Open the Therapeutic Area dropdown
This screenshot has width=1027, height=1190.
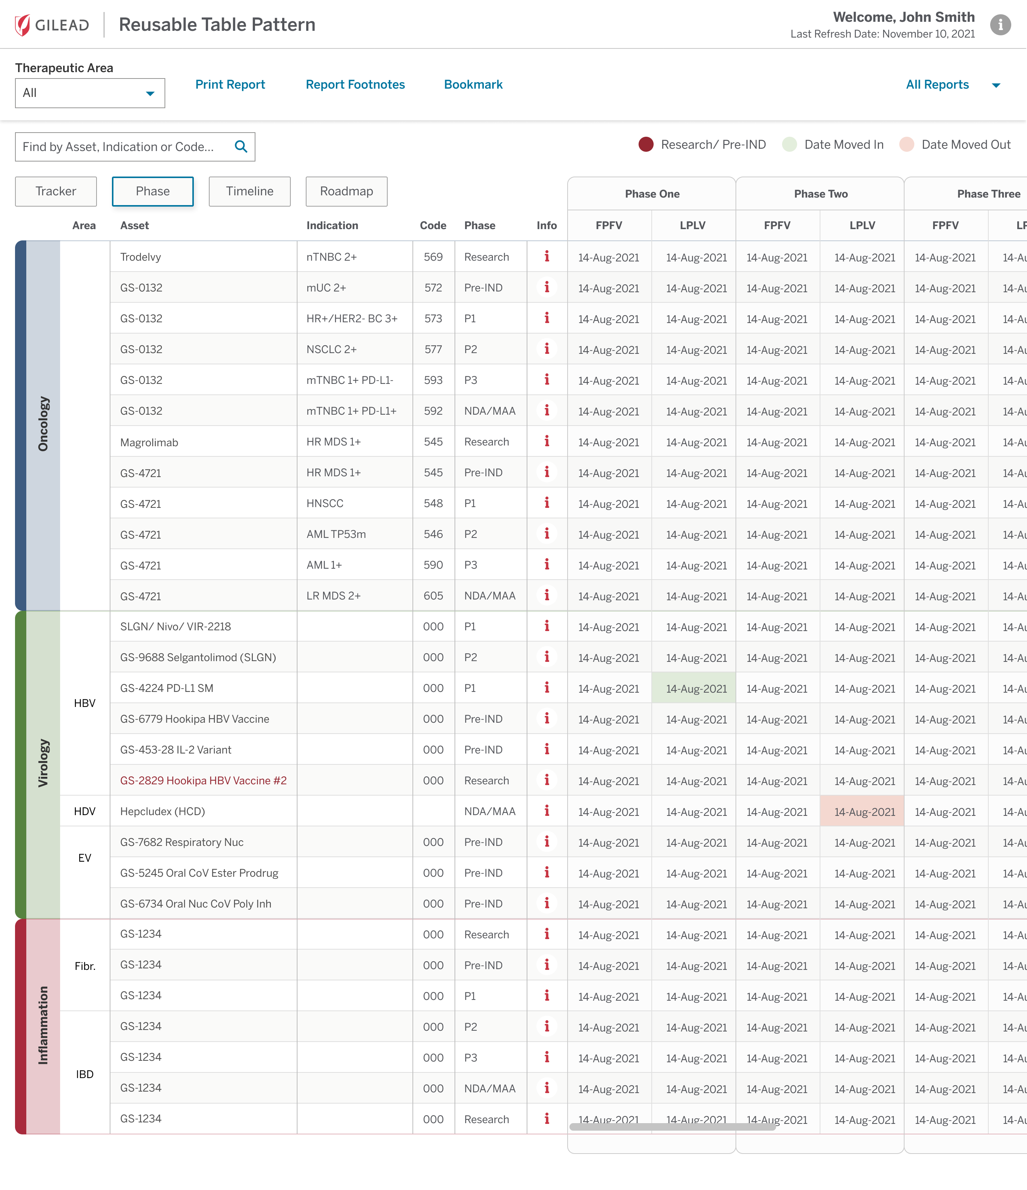tap(90, 92)
